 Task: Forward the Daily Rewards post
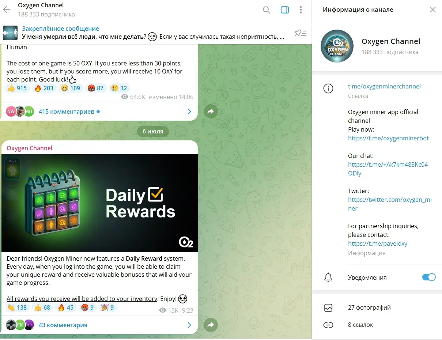[x=211, y=325]
